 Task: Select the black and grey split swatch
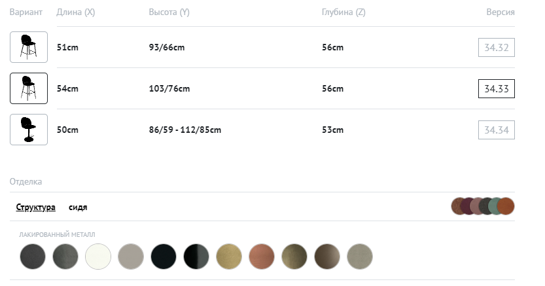[196, 256]
